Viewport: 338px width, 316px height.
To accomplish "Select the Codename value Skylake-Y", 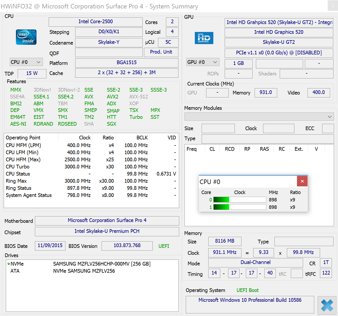I will [x=109, y=43].
